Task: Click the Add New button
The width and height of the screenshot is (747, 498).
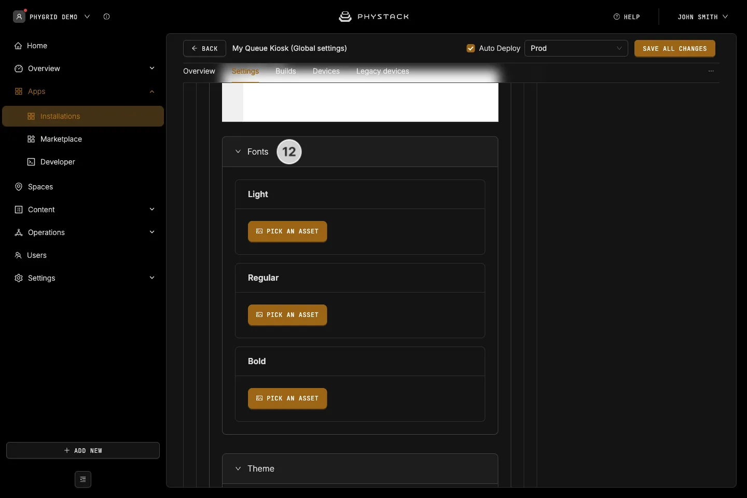Action: (83, 450)
